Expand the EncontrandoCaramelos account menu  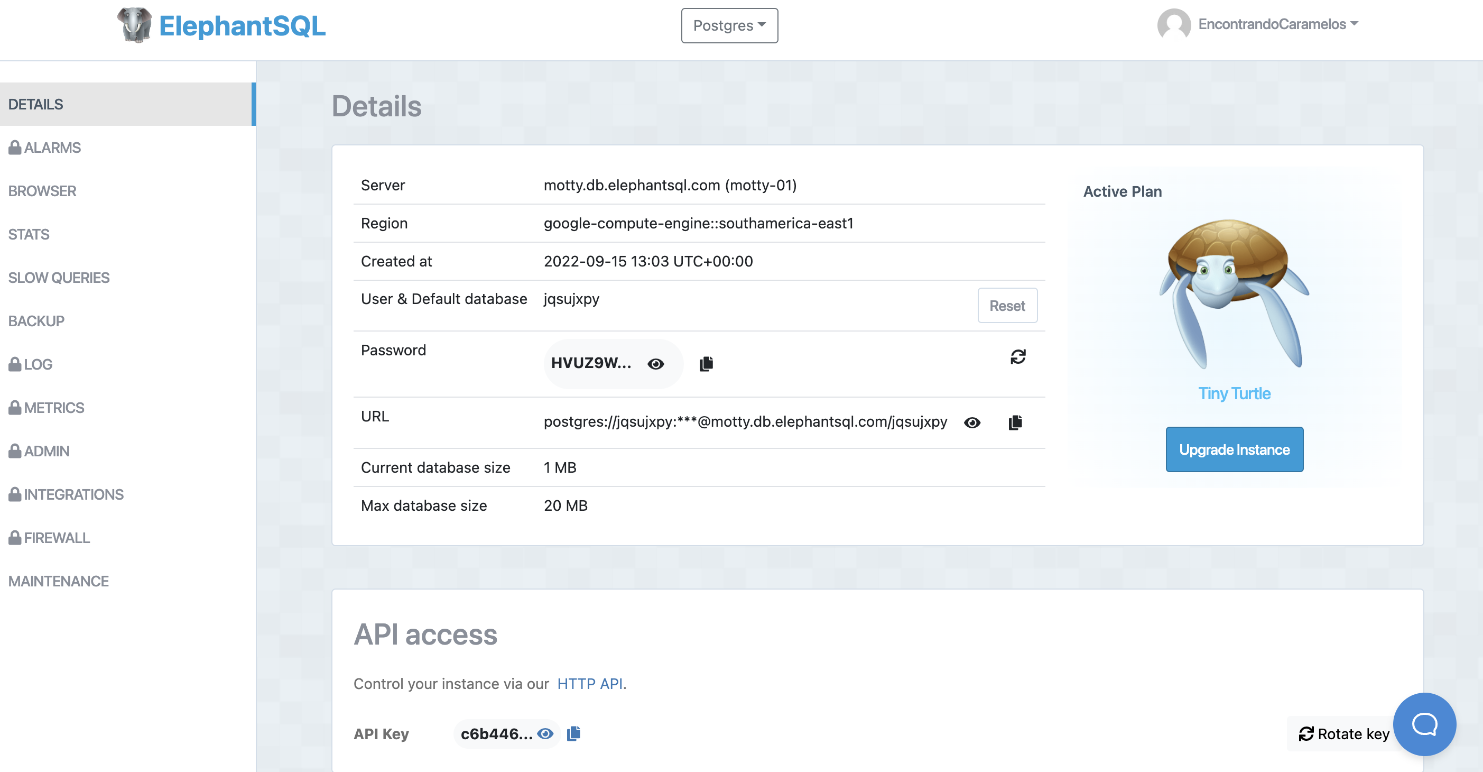pyautogui.click(x=1277, y=24)
